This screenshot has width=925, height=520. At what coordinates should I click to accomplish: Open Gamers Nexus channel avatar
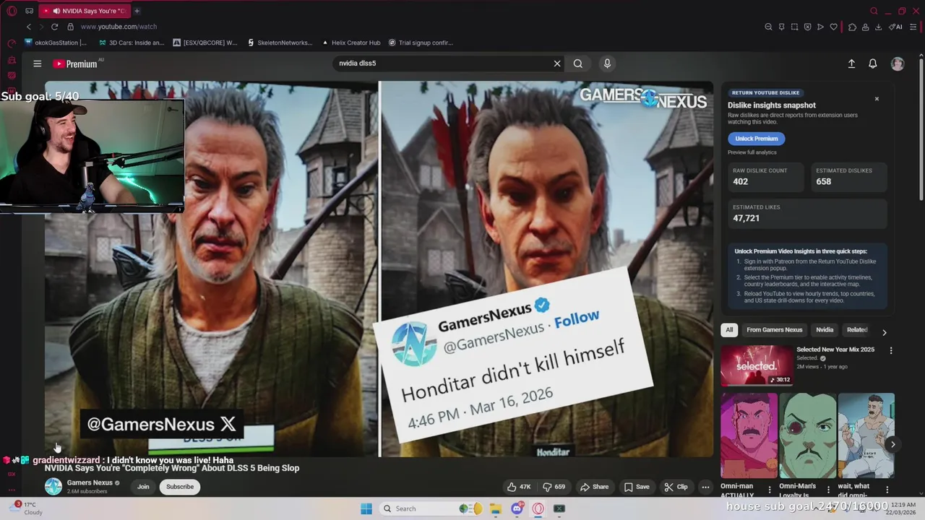click(53, 487)
